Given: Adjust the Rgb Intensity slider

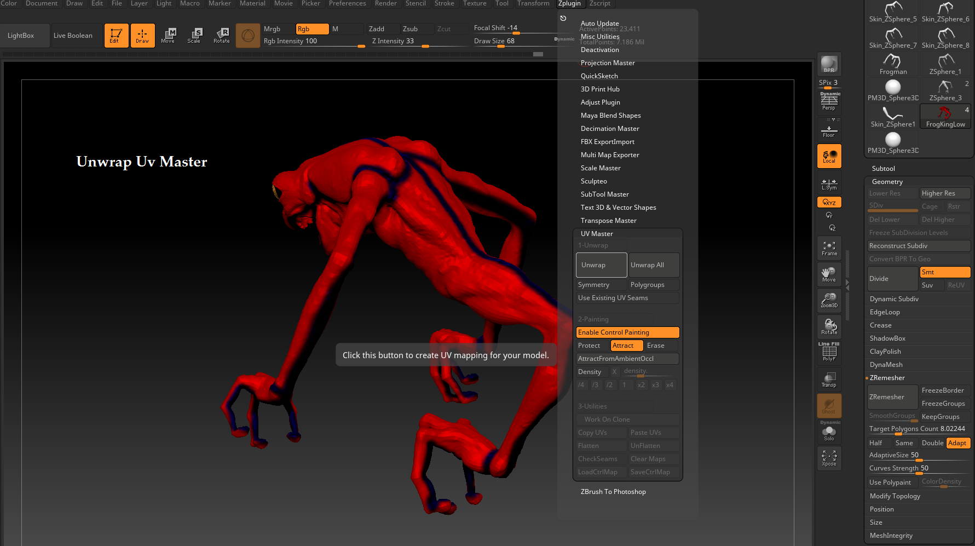Looking at the screenshot, I should tap(314, 42).
